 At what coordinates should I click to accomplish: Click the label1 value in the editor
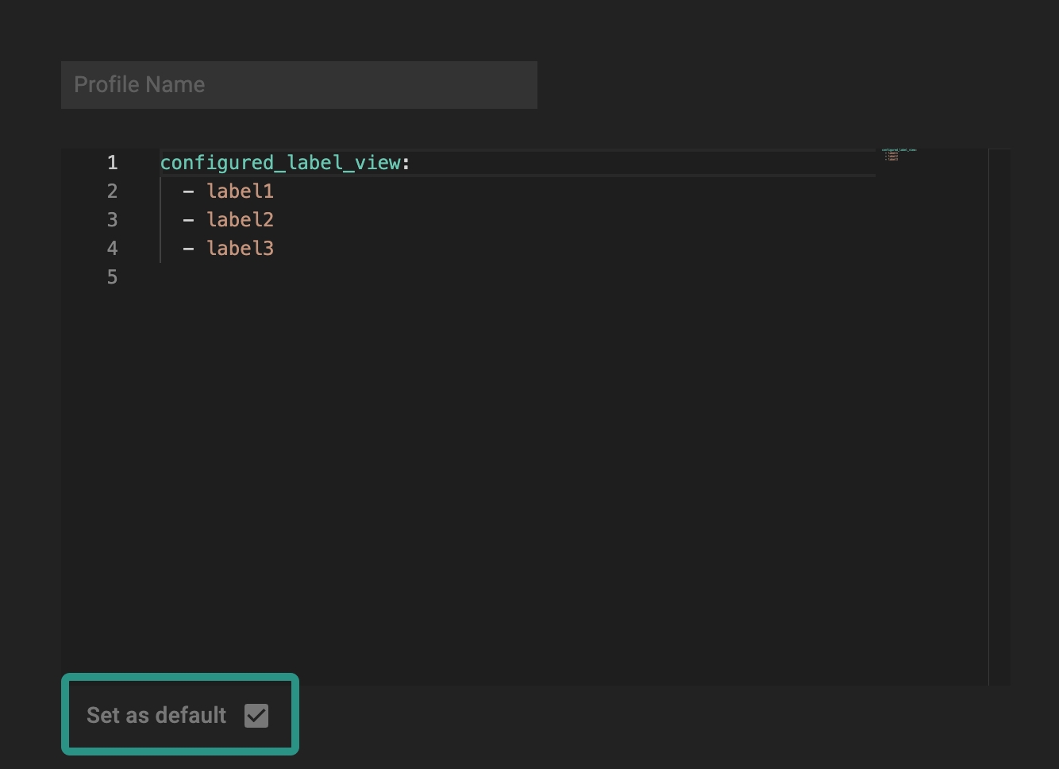pyautogui.click(x=240, y=191)
